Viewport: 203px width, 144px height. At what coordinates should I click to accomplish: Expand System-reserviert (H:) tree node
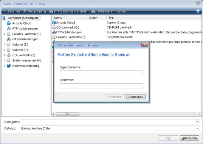click(x=5, y=60)
